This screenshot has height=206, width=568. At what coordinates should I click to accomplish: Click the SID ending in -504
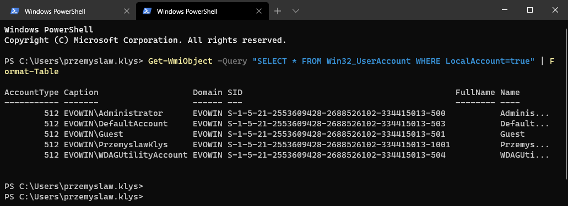337,155
